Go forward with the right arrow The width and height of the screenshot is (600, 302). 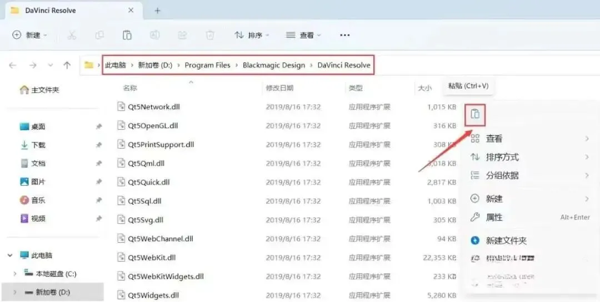[x=33, y=65]
